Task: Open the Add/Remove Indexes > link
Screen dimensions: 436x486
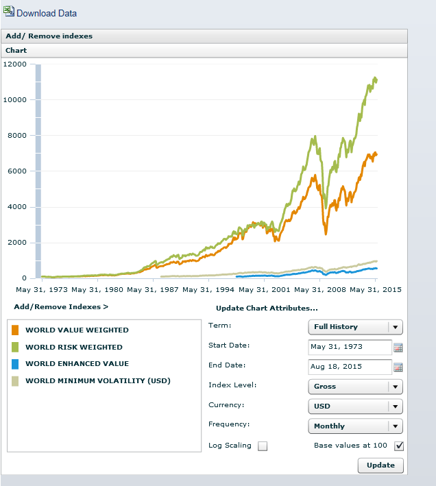Action: coord(61,307)
